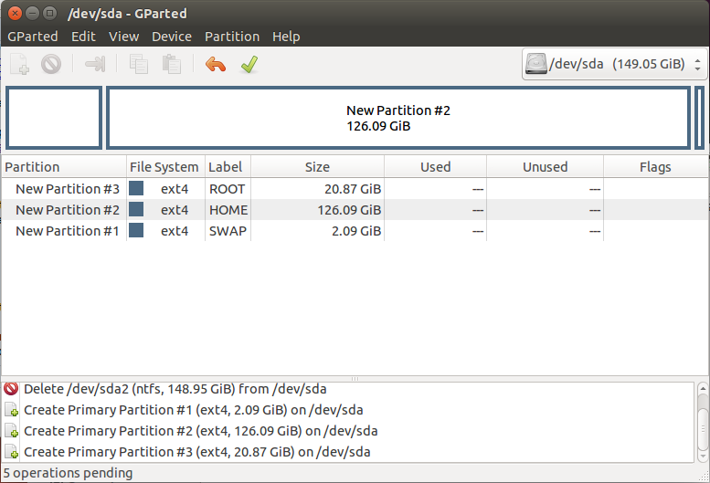Click operations list scrollbar down arrow
The image size is (710, 483).
(x=703, y=457)
